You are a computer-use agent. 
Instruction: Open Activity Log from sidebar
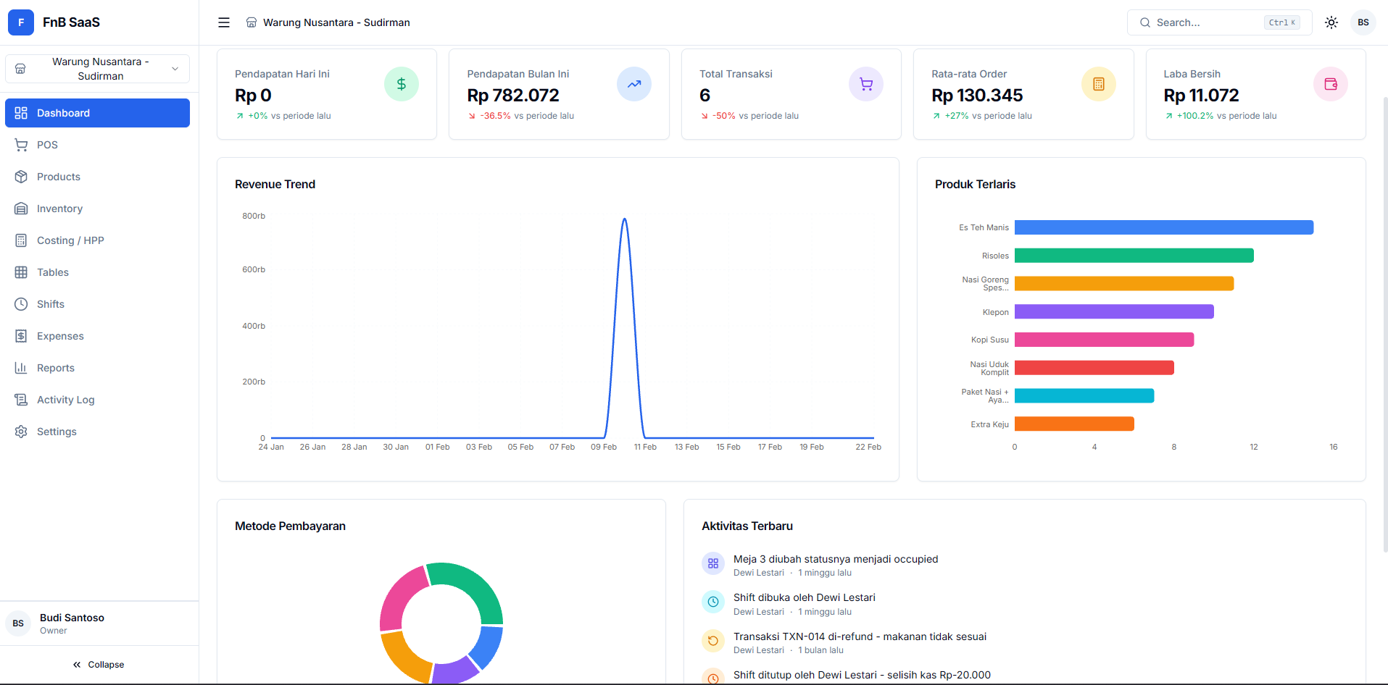click(65, 400)
